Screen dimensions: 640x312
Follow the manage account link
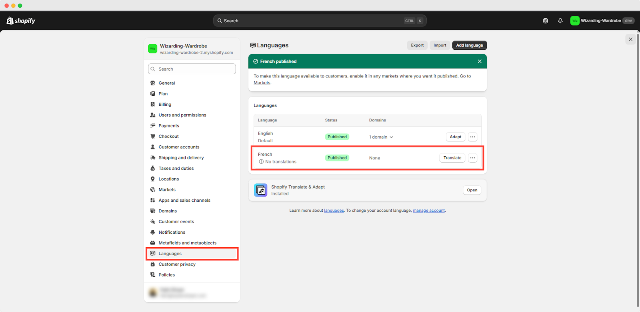429,211
